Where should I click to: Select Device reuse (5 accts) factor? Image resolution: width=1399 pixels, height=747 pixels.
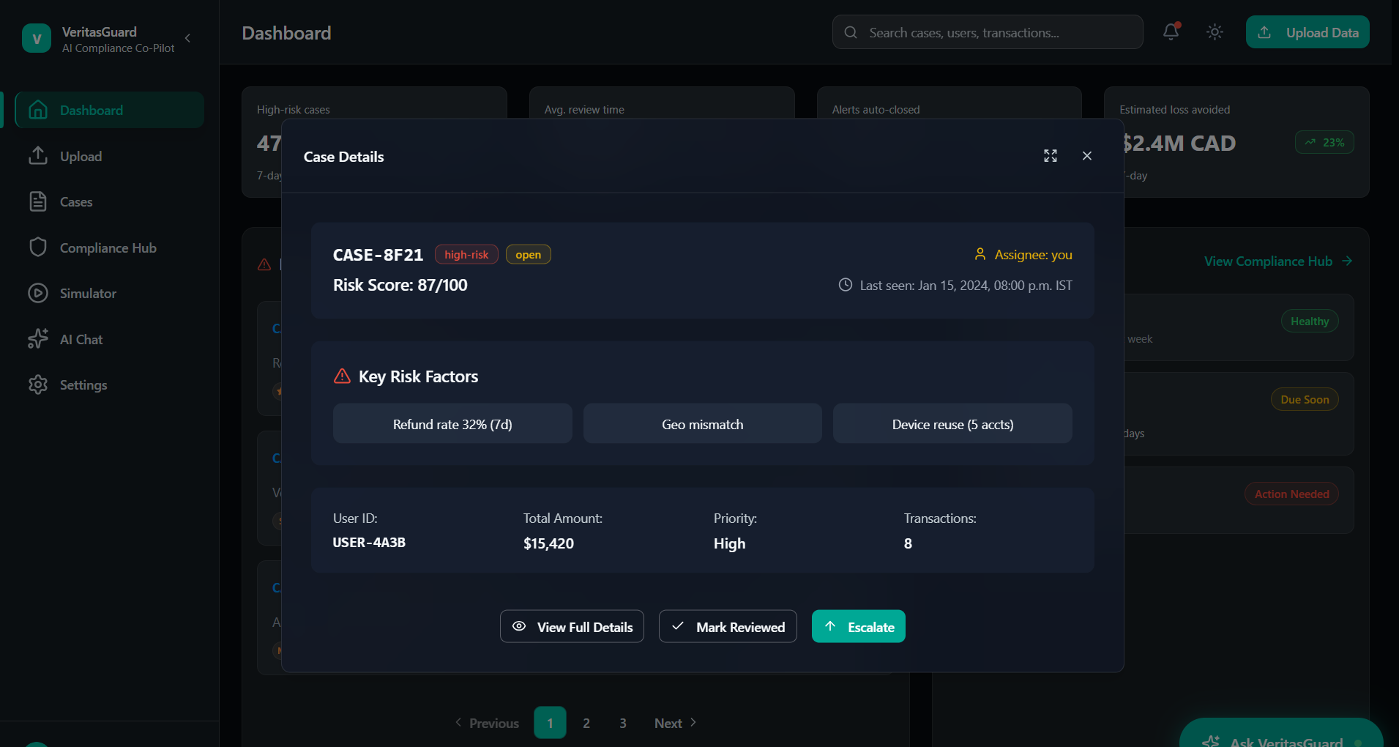point(952,423)
